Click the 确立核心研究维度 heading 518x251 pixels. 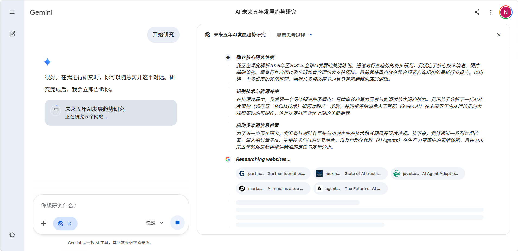255,58
